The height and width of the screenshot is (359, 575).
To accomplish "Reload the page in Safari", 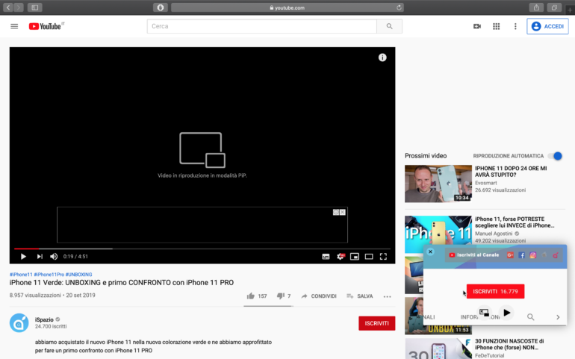I will (399, 7).
